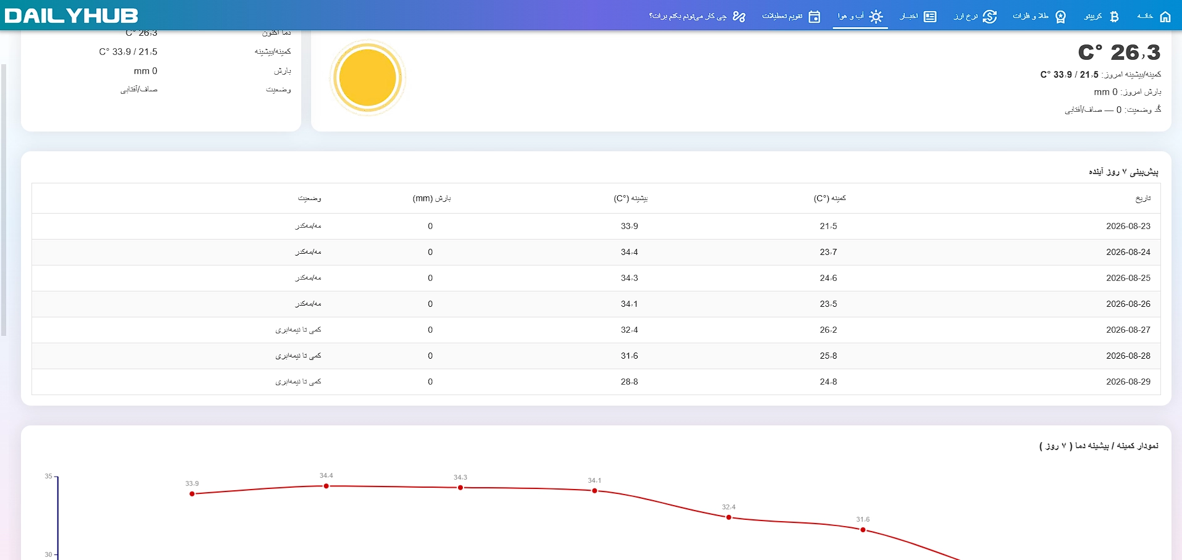Click the کمینه (°C) column header
Screen dimensions: 1182x560
830,198
